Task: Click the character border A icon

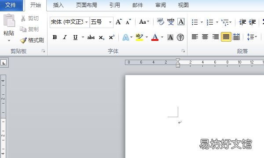Action: click(x=181, y=22)
